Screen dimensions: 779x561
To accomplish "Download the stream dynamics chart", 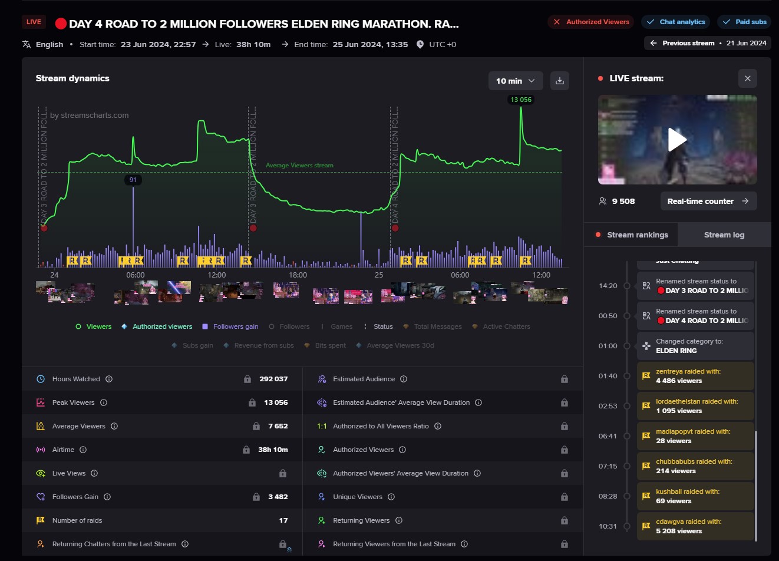I will (x=559, y=81).
